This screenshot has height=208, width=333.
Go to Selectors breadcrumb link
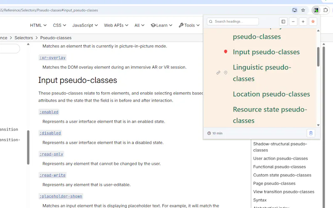(x=24, y=38)
